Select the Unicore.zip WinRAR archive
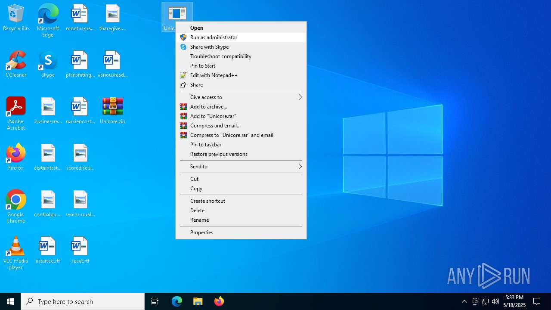Screen dimensions: 551x310 112,111
